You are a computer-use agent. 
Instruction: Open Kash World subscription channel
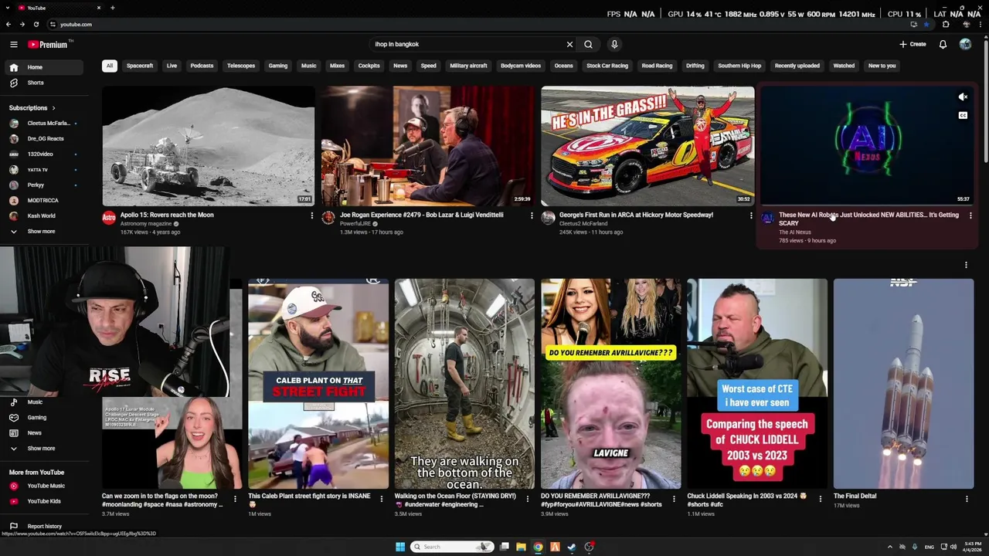[42, 216]
